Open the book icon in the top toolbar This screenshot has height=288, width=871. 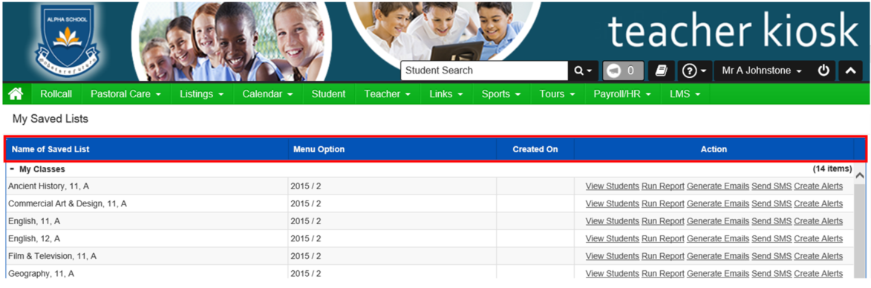pyautogui.click(x=661, y=71)
